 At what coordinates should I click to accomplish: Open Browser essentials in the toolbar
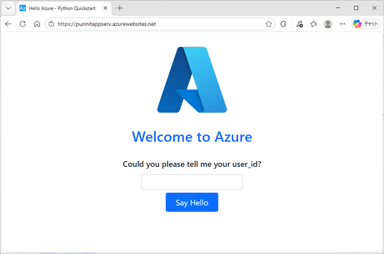283,24
